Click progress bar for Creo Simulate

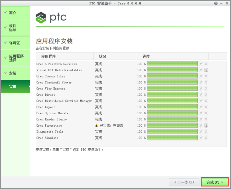172,138
